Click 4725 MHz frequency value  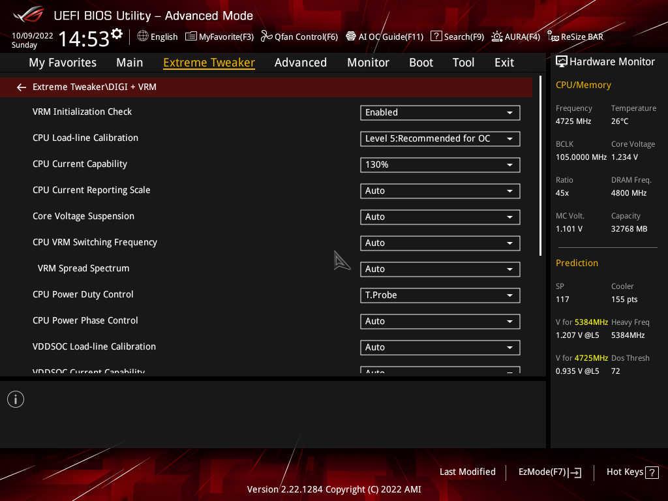point(573,121)
